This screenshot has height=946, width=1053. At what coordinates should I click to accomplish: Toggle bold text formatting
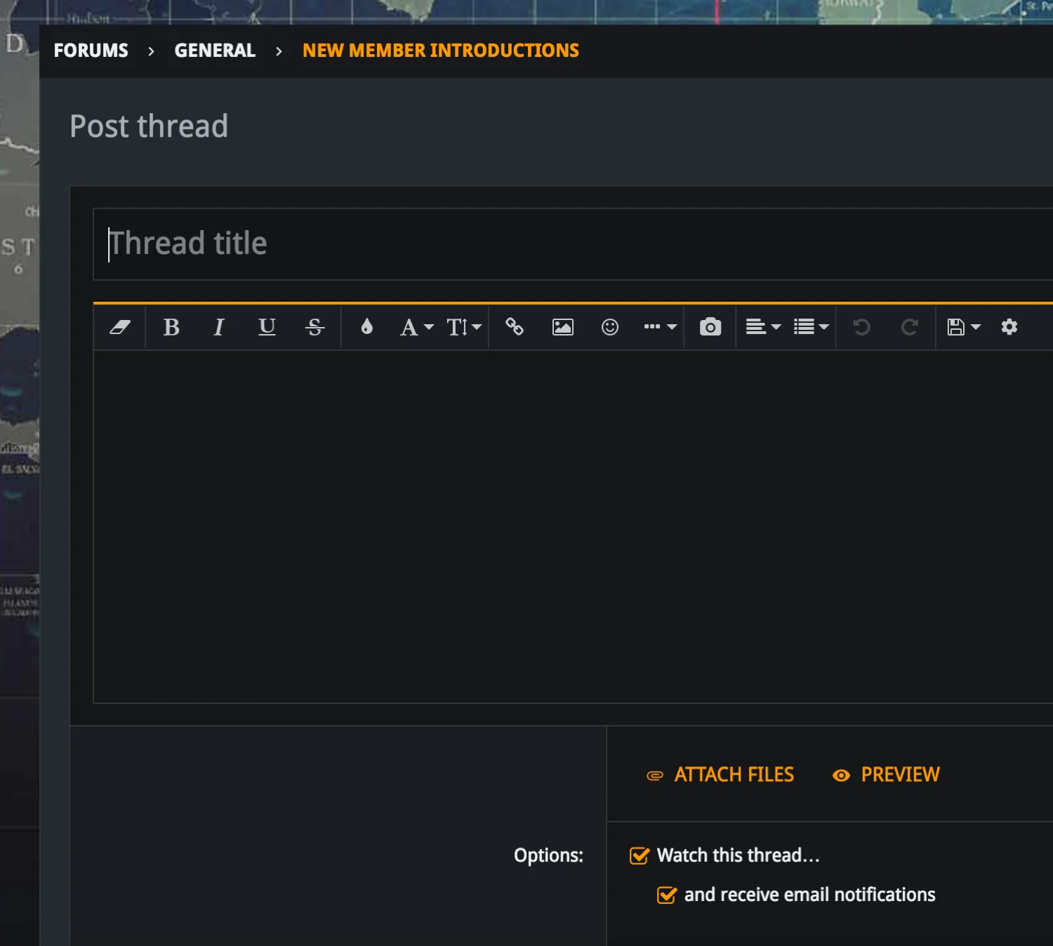[x=171, y=327]
